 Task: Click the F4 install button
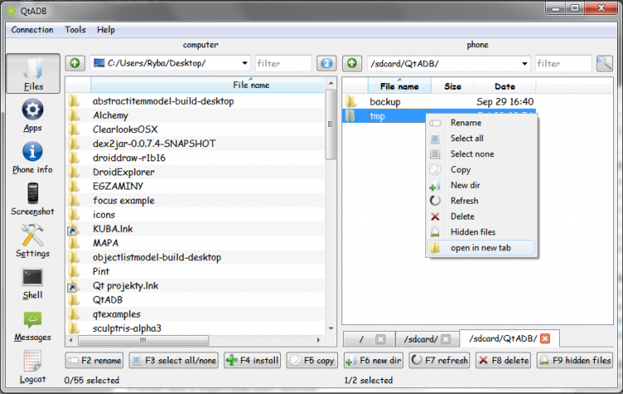click(x=253, y=360)
